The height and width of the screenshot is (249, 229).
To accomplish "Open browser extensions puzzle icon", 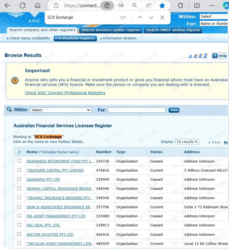I will pos(180,6).
